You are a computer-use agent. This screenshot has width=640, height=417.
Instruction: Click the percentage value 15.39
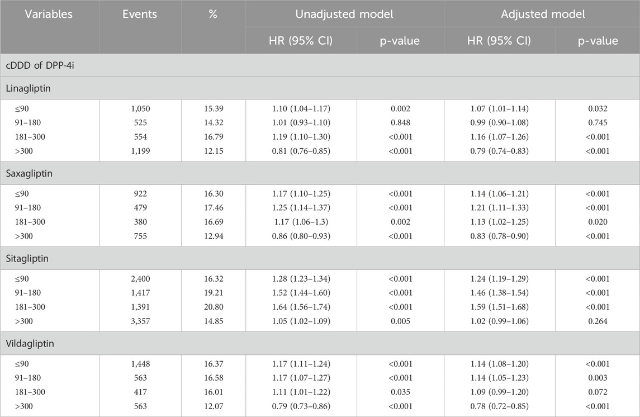click(214, 109)
